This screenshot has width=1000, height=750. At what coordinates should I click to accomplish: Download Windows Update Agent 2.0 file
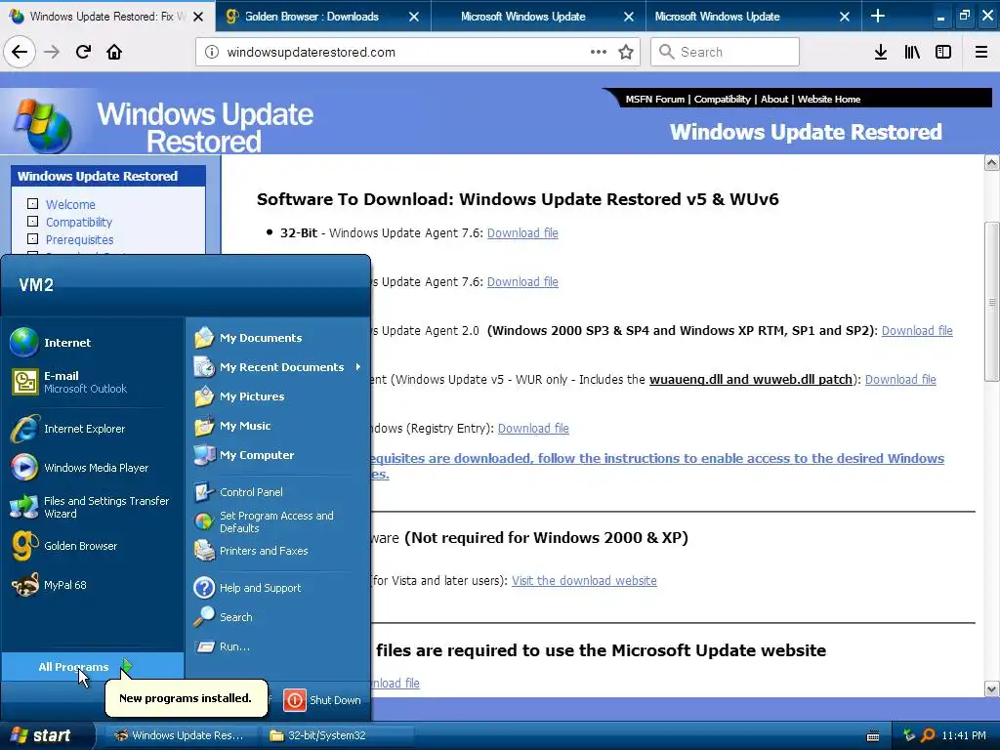point(916,330)
